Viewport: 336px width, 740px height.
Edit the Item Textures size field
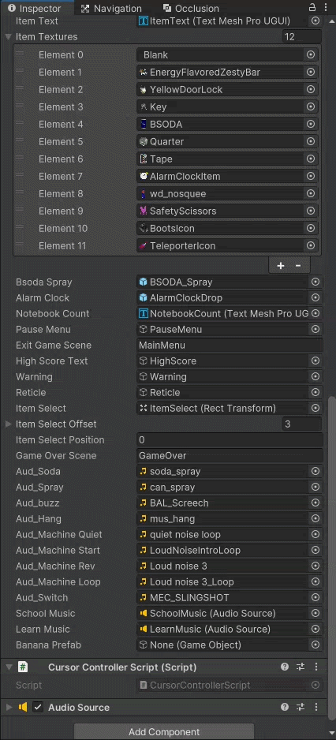(302, 37)
